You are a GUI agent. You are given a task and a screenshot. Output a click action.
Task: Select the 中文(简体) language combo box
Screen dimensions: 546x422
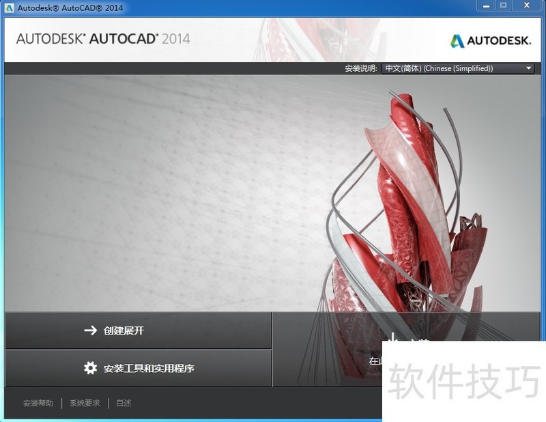tap(450, 68)
